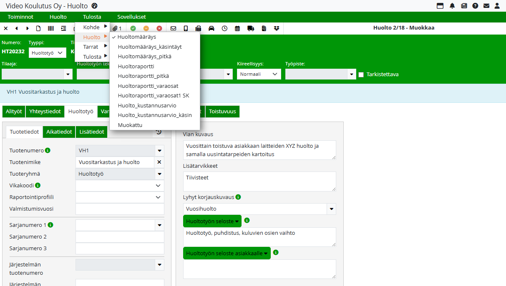The width and height of the screenshot is (506, 286).
Task: Select Huoltoraportti from the submenu
Action: click(x=136, y=66)
